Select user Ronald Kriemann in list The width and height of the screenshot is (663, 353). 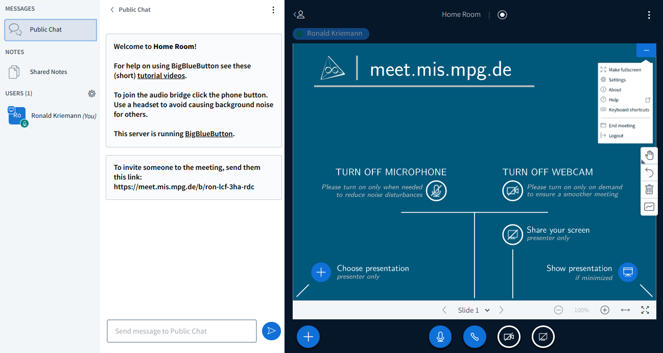tap(51, 116)
